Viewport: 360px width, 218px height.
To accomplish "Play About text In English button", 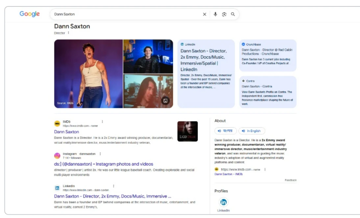I will click(251, 131).
